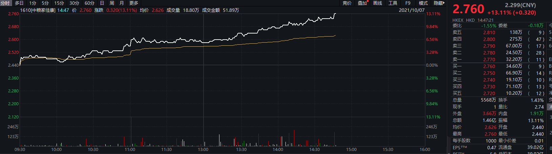The width and height of the screenshot is (552, 154).
Task: Click the 最低 low price value
Action: coord(538,134)
